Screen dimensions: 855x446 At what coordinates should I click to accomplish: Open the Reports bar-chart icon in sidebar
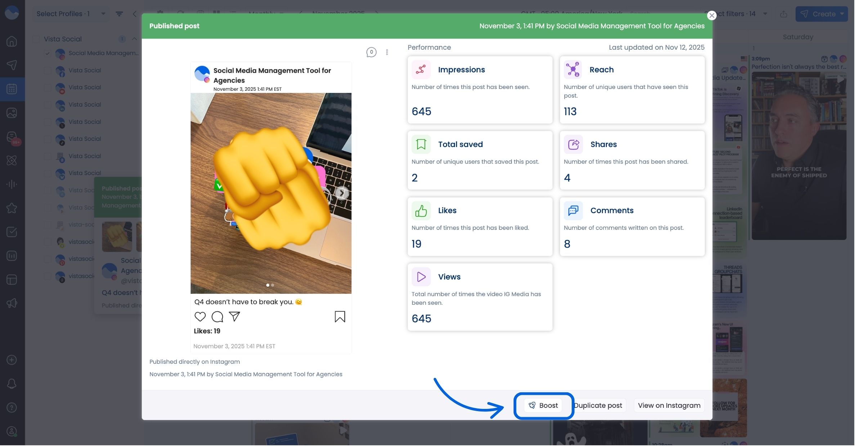[x=12, y=256]
